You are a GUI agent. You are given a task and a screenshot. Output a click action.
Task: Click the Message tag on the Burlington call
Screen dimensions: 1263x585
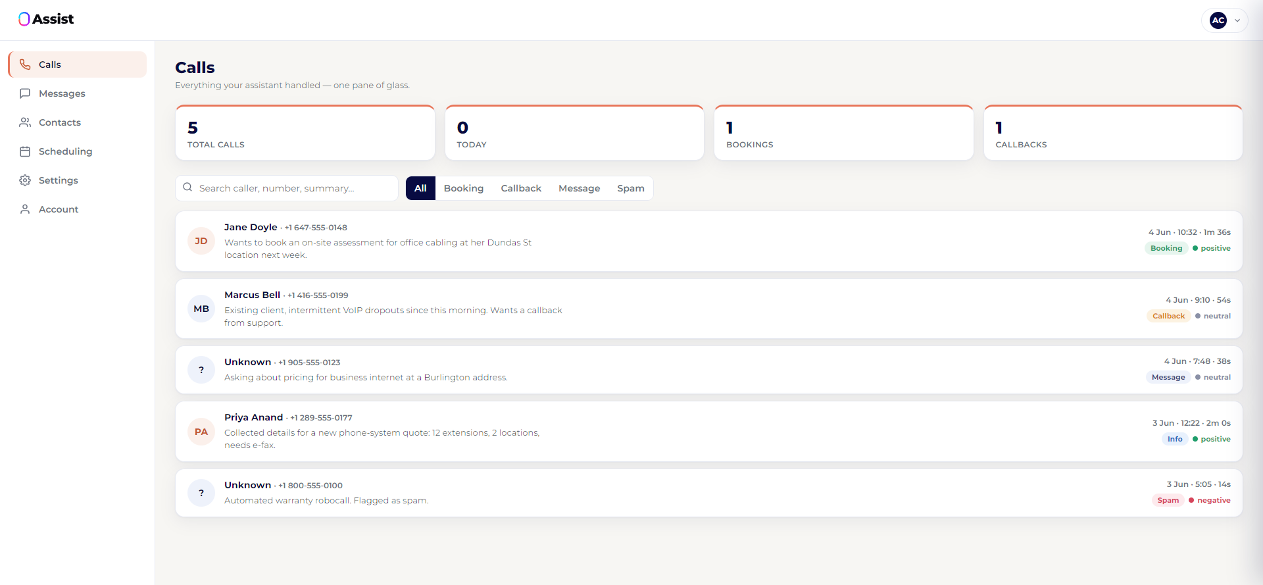coord(1168,377)
